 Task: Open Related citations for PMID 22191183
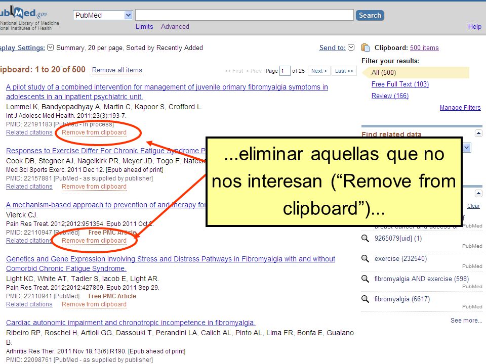29,132
